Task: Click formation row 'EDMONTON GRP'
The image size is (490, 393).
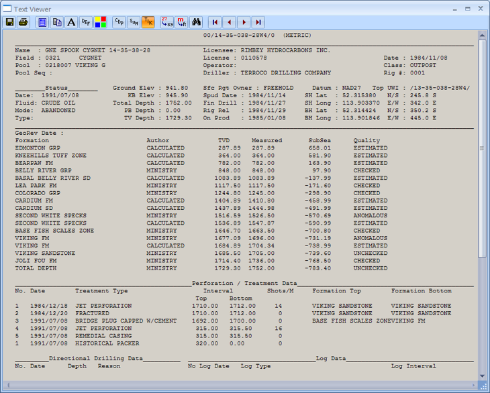Action: point(201,148)
